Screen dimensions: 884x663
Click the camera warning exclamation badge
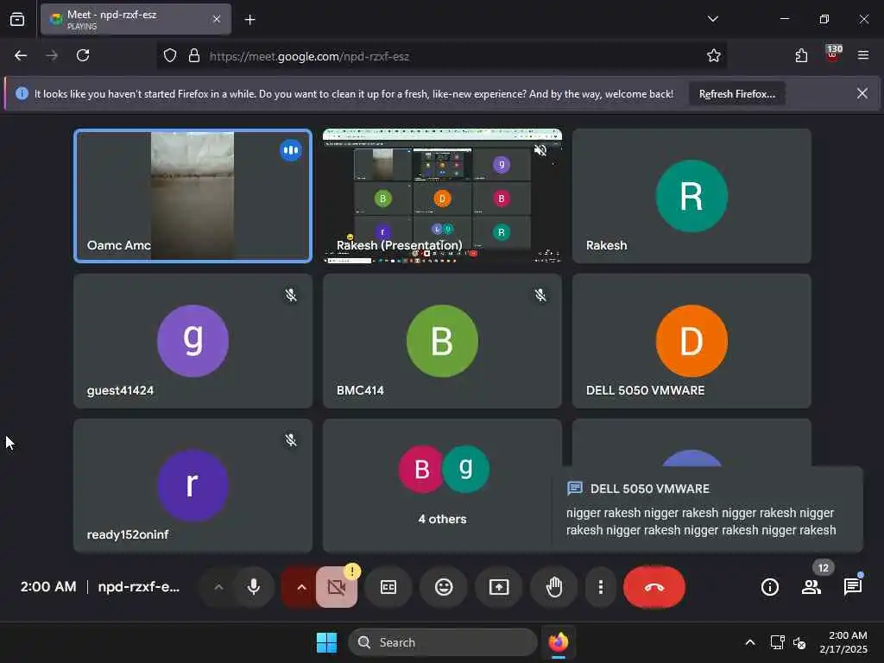click(x=352, y=571)
